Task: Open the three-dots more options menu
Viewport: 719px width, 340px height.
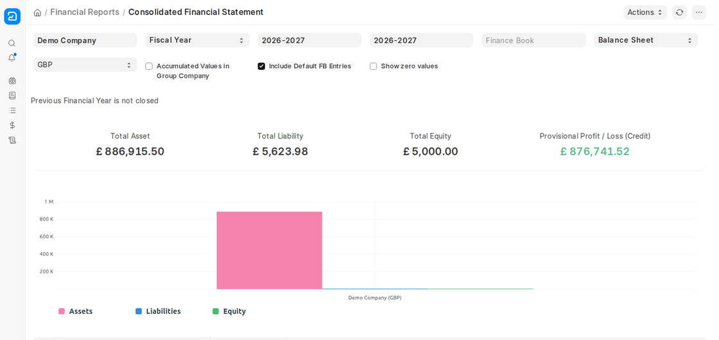Action: click(x=699, y=12)
